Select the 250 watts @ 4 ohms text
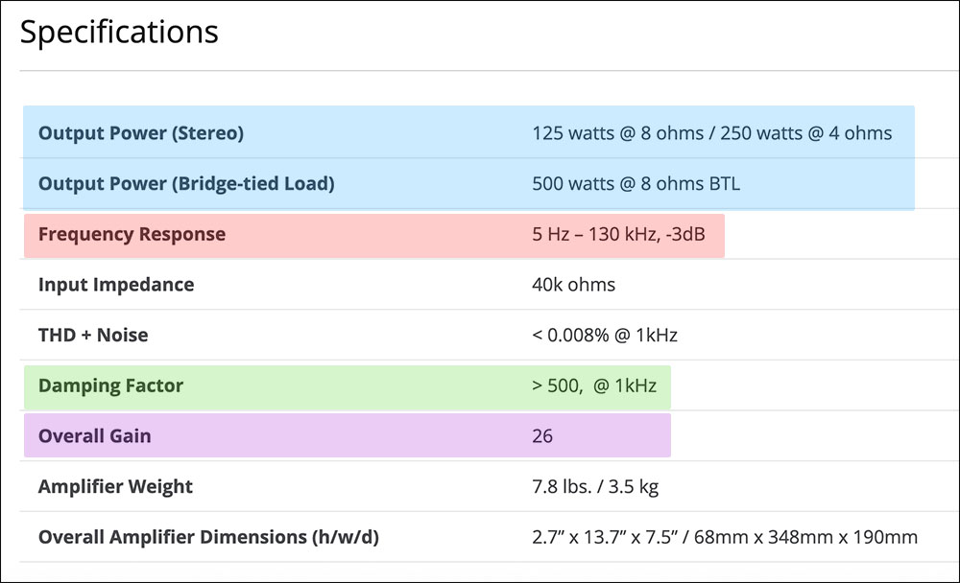Viewport: 960px width, 583px height. (x=804, y=133)
